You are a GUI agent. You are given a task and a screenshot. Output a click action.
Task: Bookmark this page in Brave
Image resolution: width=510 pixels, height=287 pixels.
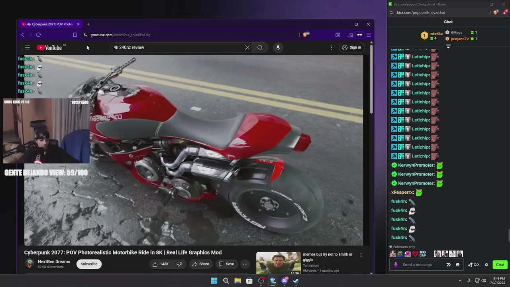[75, 35]
